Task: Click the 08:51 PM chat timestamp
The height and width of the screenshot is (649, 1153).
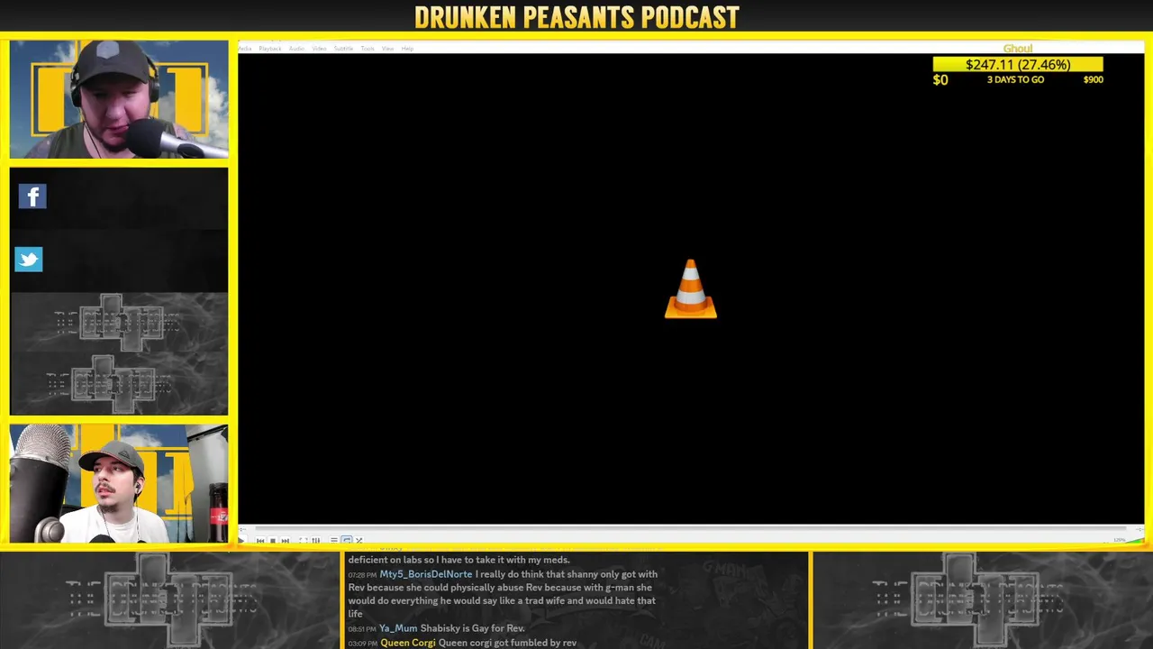Action: click(362, 629)
